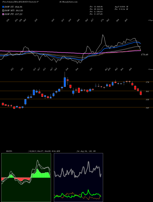This screenshot has width=153, height=202.
Task: Click the 'Pre L: 156.61' value
Action: 96,11
